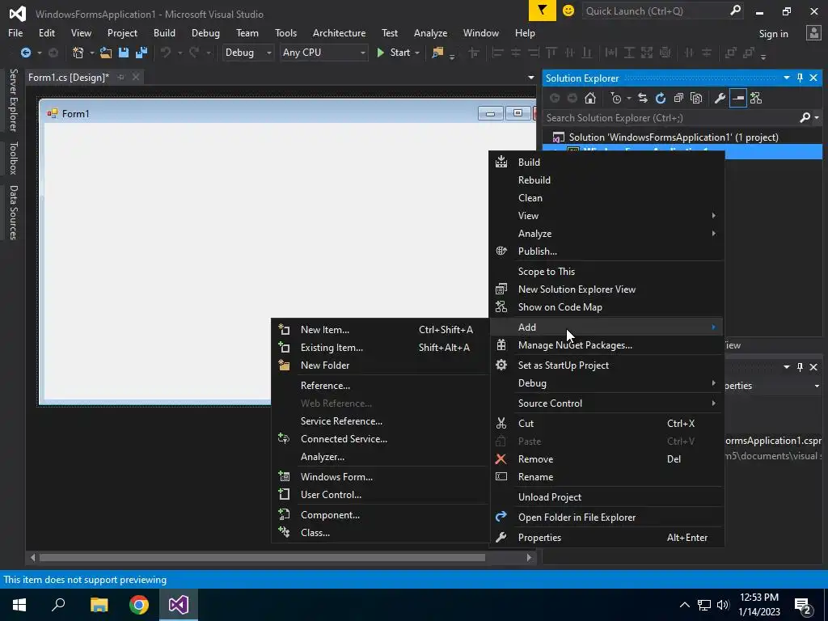Select Open Folder in File Explorer
The width and height of the screenshot is (828, 621).
(606, 517)
